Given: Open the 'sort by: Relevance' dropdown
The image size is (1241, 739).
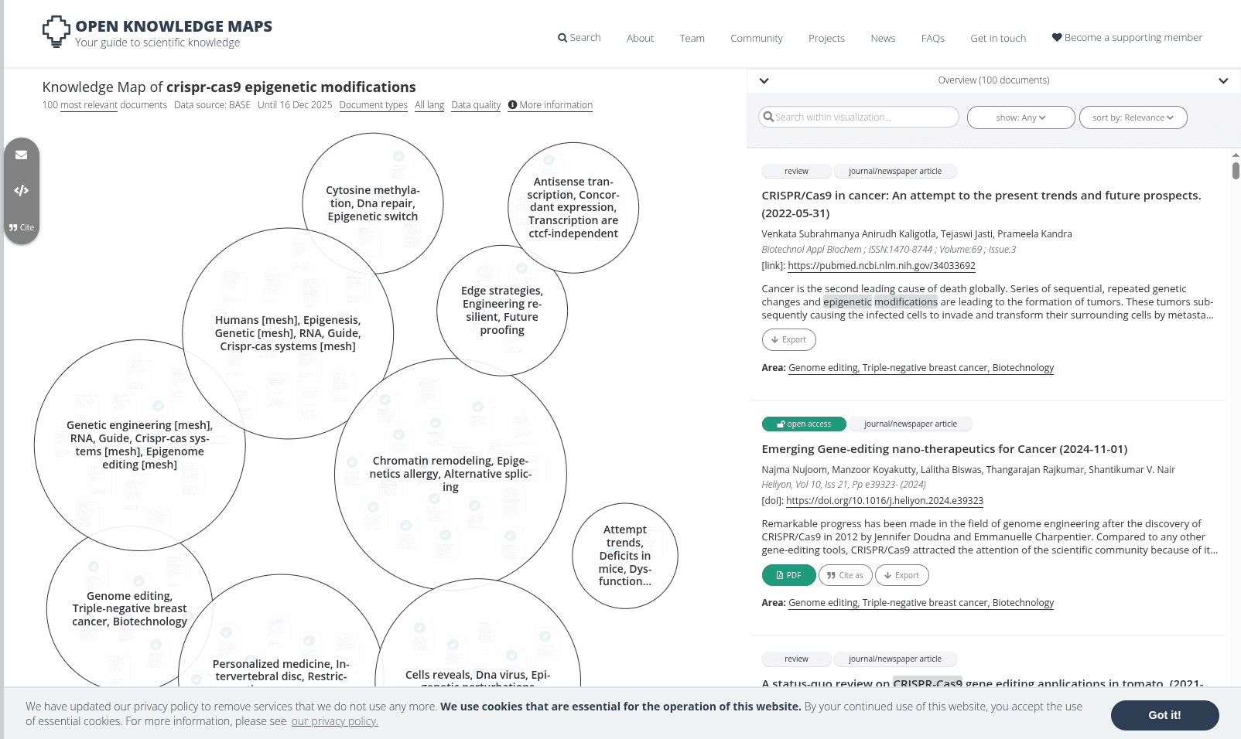Looking at the screenshot, I should coord(1133,117).
